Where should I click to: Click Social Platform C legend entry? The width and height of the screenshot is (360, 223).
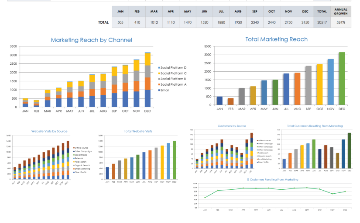pos(172,73)
